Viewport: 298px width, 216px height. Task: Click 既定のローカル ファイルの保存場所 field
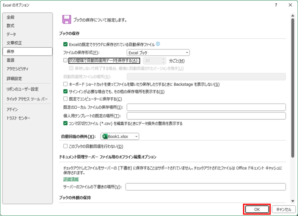[x=206, y=107]
